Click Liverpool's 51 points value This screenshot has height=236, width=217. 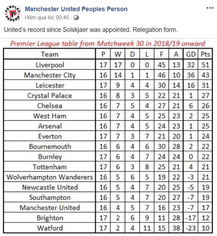[x=205, y=65]
